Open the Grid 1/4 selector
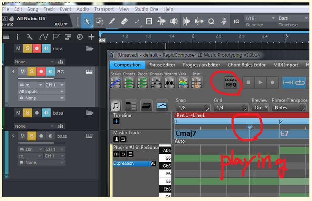The image size is (312, 201). coord(231,107)
